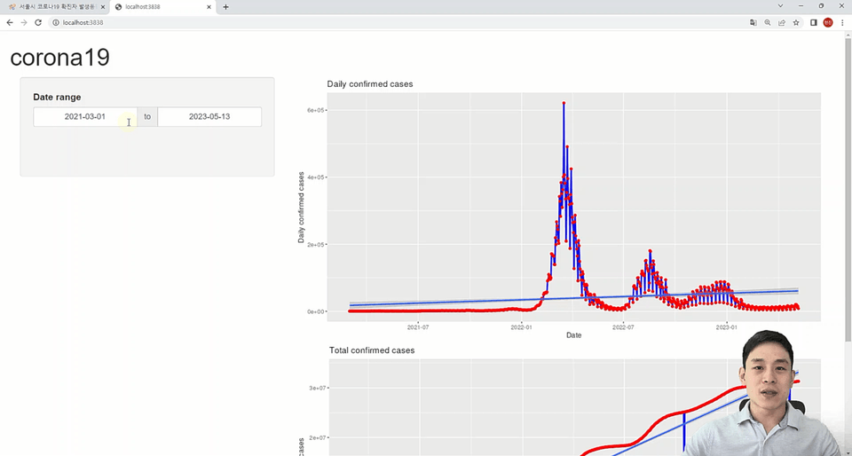This screenshot has width=852, height=456.
Task: Click the corona19 page title
Action: coord(59,58)
